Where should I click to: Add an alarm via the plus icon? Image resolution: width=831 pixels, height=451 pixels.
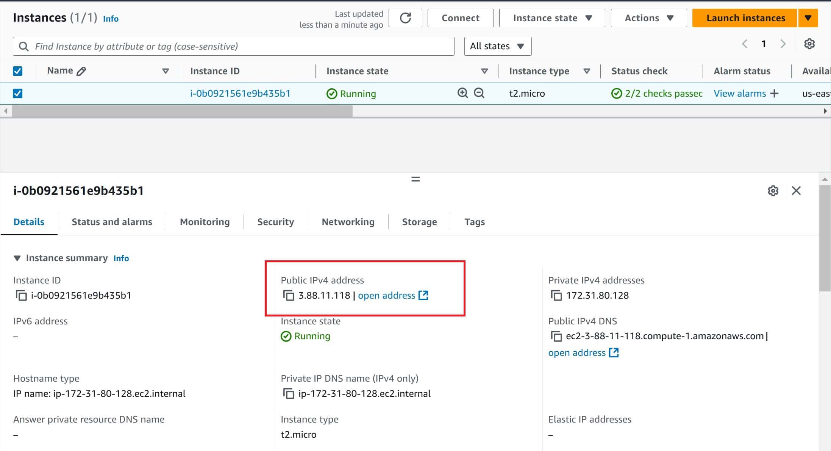click(x=775, y=93)
